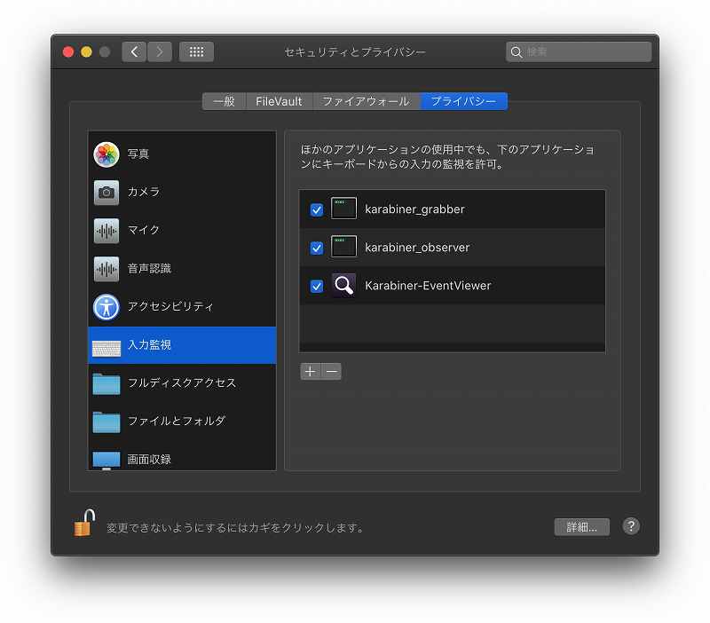
Task: Focus the 検索 search field
Action: coord(579,52)
